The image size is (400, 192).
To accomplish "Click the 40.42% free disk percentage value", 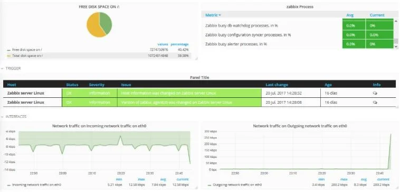I will [x=183, y=50].
